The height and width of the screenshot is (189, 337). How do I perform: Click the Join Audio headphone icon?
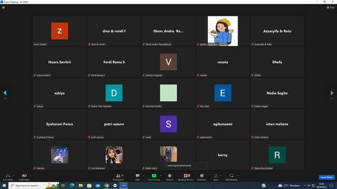[x=8, y=176]
